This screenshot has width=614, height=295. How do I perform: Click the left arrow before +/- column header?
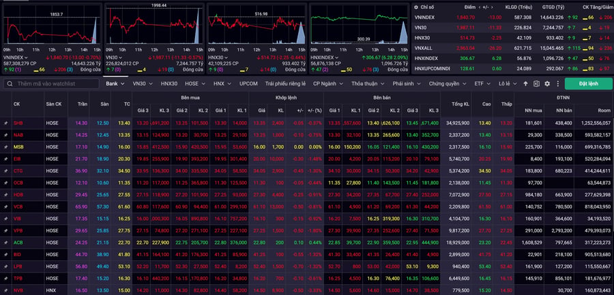pyautogui.click(x=480, y=7)
